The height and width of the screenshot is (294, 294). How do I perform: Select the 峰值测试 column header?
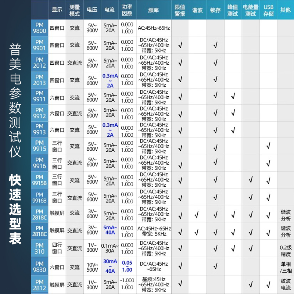[x=233, y=10]
